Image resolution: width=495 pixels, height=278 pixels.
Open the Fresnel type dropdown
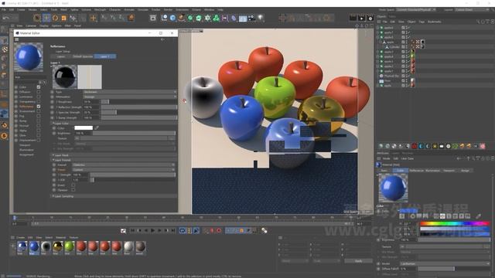click(x=124, y=164)
